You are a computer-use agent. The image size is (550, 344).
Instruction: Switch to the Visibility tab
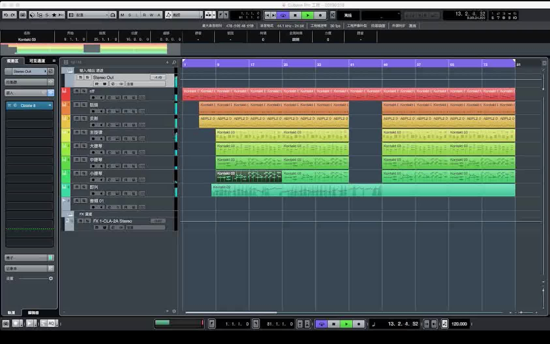[37, 61]
